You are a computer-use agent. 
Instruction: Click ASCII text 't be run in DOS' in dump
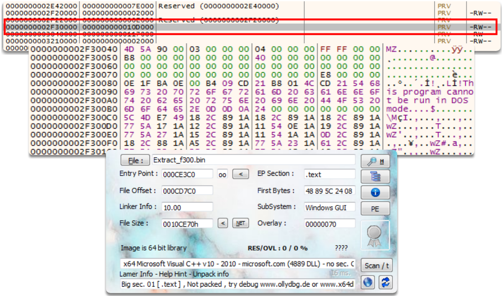tap(427, 100)
